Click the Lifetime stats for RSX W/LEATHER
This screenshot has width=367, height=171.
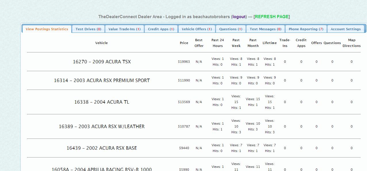270,126
